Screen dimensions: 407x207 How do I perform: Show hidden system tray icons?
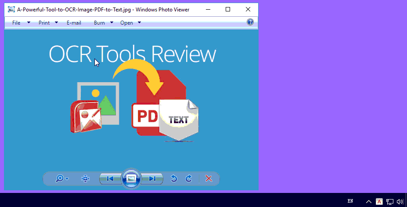[369, 201]
